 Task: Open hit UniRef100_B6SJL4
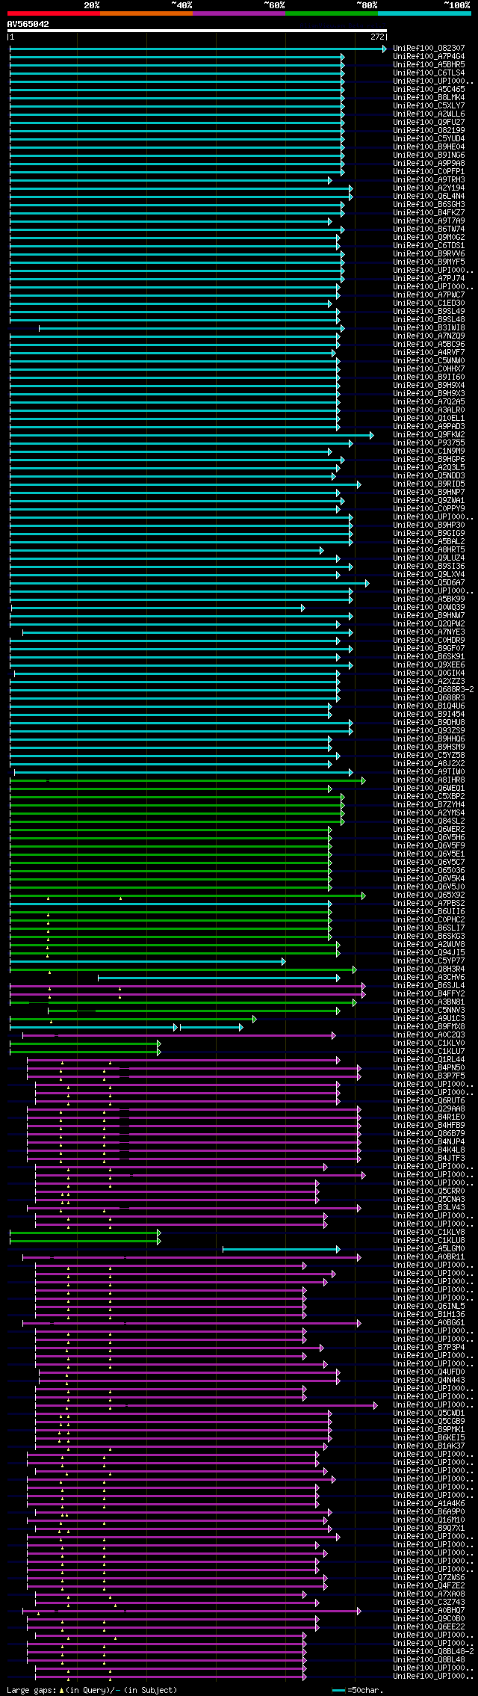pos(429,986)
